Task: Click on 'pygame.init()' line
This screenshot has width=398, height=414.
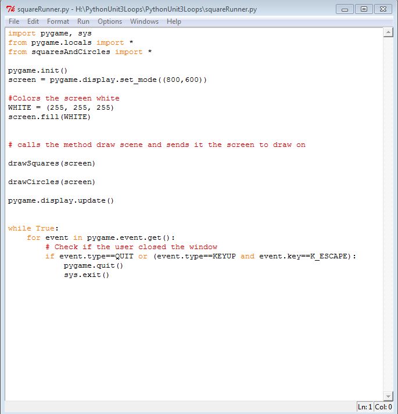Action: [38, 71]
